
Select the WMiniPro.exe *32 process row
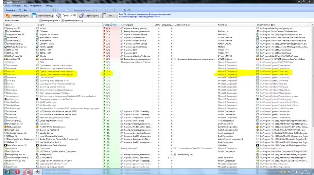coord(157,56)
